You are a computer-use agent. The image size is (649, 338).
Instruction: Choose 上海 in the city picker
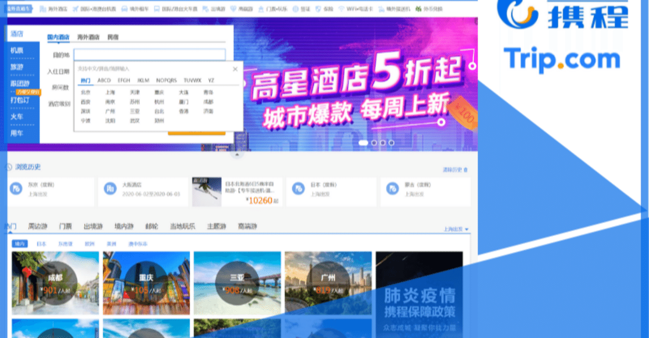(x=110, y=92)
